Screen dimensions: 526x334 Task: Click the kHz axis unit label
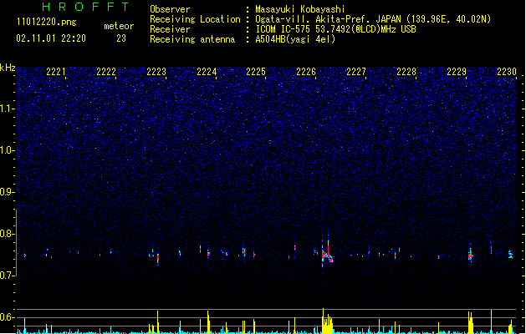[8, 68]
